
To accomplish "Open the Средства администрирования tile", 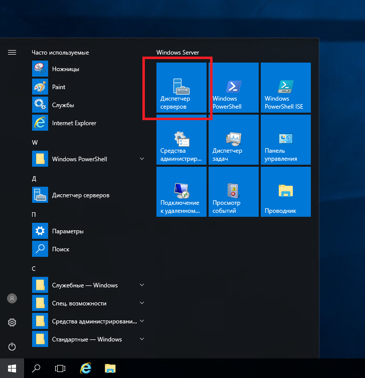I will pos(181,140).
